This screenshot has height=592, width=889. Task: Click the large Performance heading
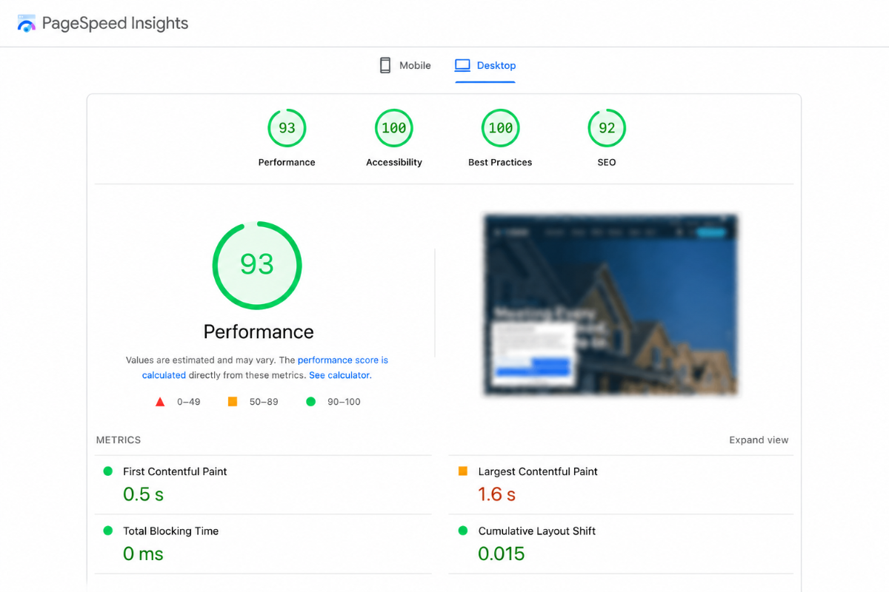click(x=259, y=332)
